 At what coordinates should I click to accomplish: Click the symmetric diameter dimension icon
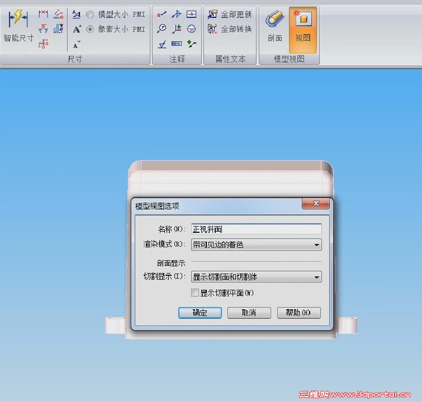pos(58,28)
